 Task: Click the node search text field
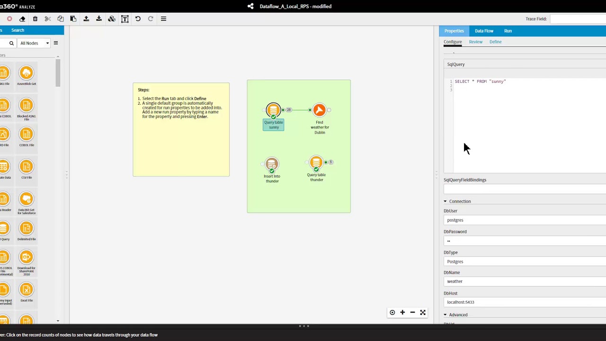coord(4,43)
